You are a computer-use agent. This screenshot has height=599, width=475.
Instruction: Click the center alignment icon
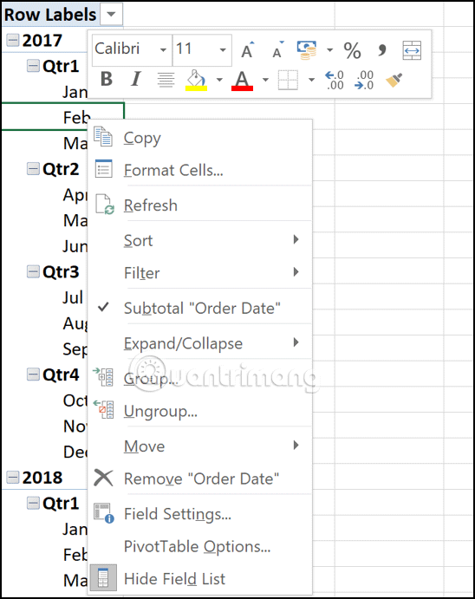pos(166,80)
